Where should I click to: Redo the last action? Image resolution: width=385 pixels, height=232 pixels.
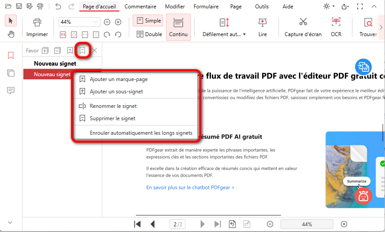pyautogui.click(x=71, y=6)
